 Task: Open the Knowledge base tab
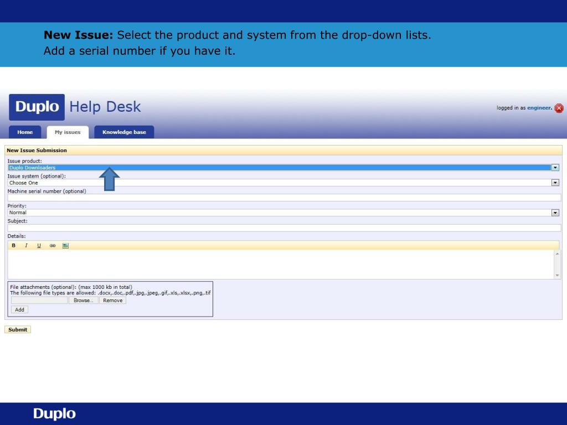click(124, 132)
